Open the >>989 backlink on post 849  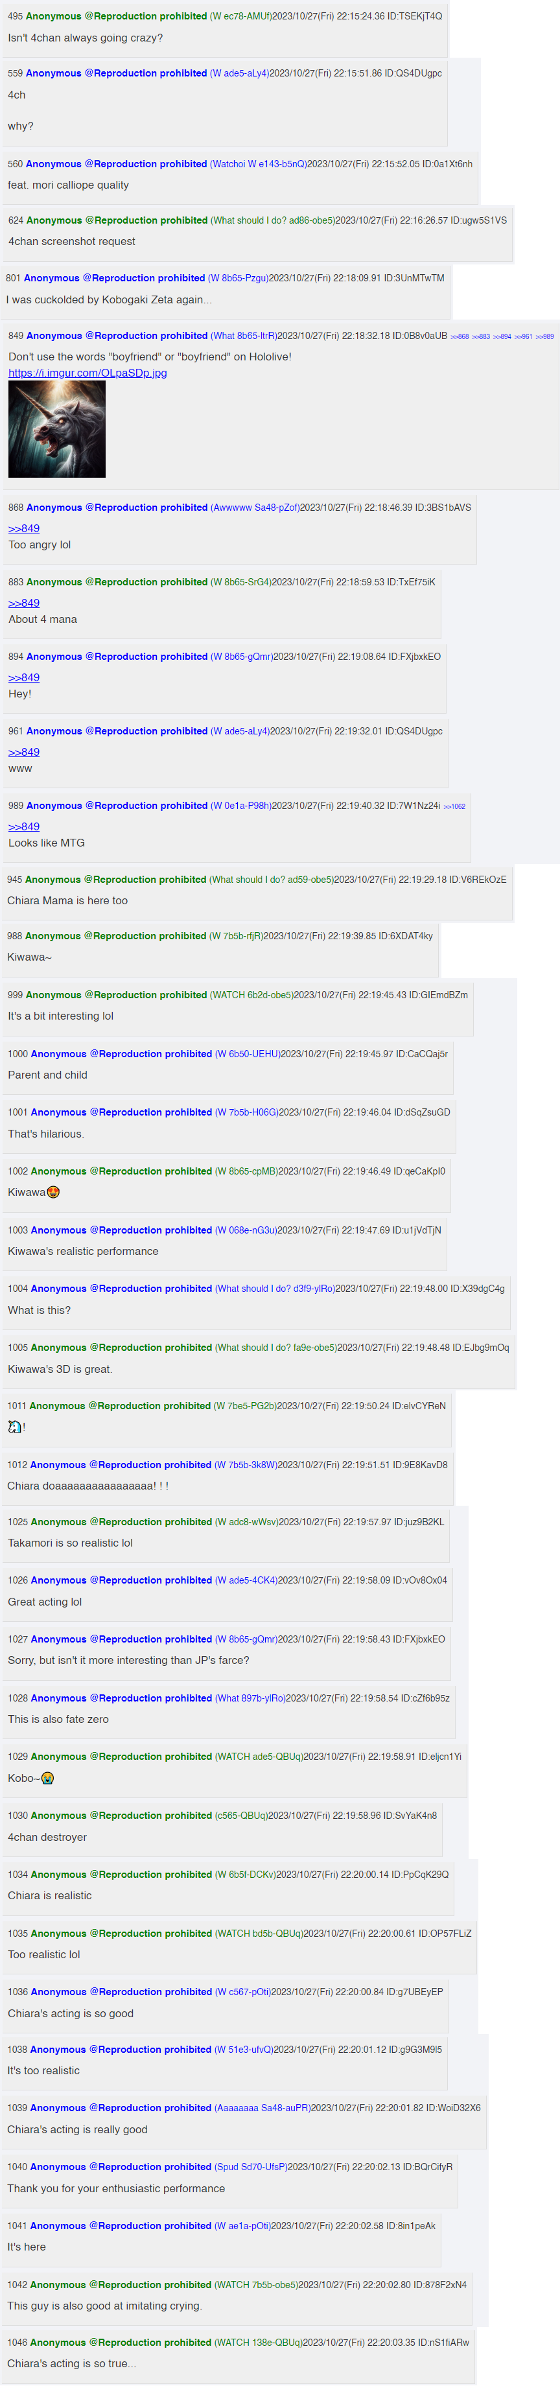pyautogui.click(x=544, y=337)
